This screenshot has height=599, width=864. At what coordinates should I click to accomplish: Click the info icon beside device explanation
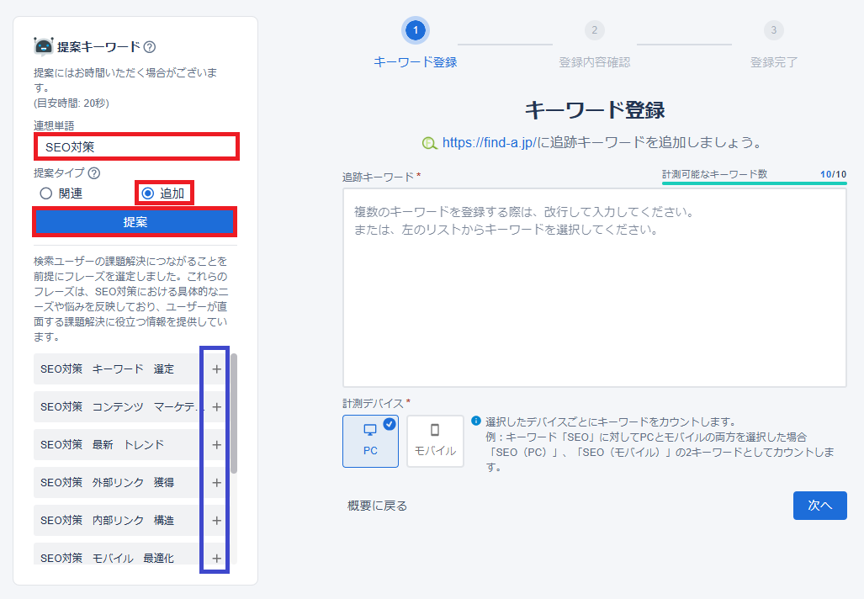(x=476, y=421)
